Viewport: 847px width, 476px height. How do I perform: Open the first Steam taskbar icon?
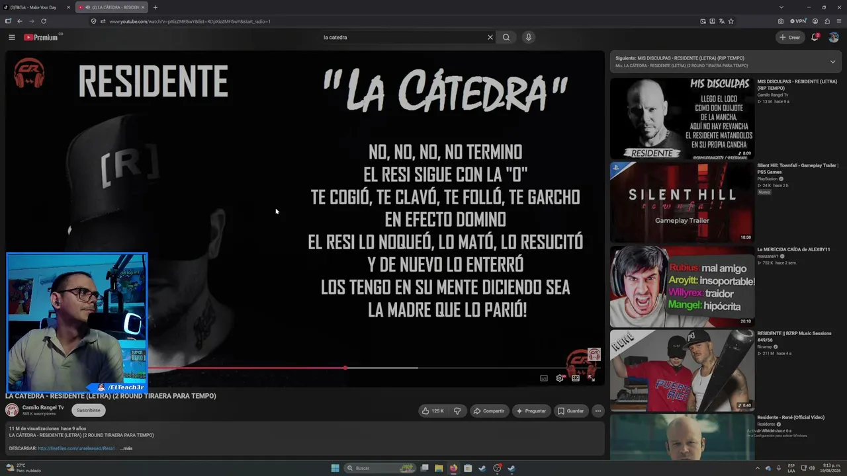click(x=482, y=468)
